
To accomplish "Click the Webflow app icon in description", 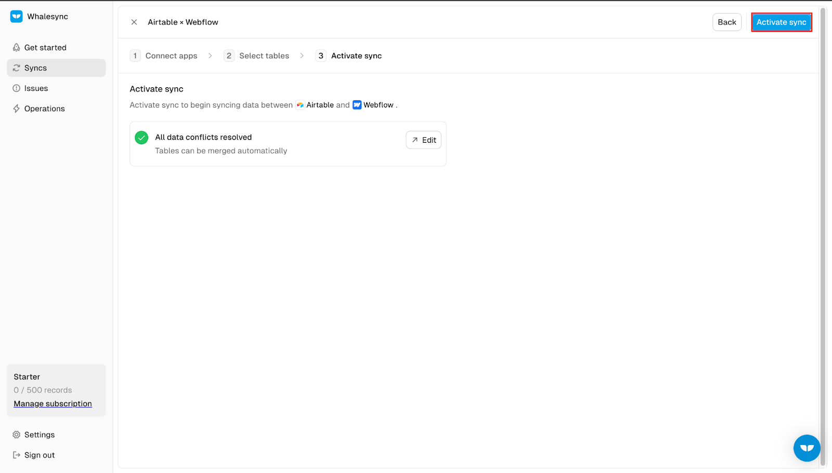I will tap(357, 105).
